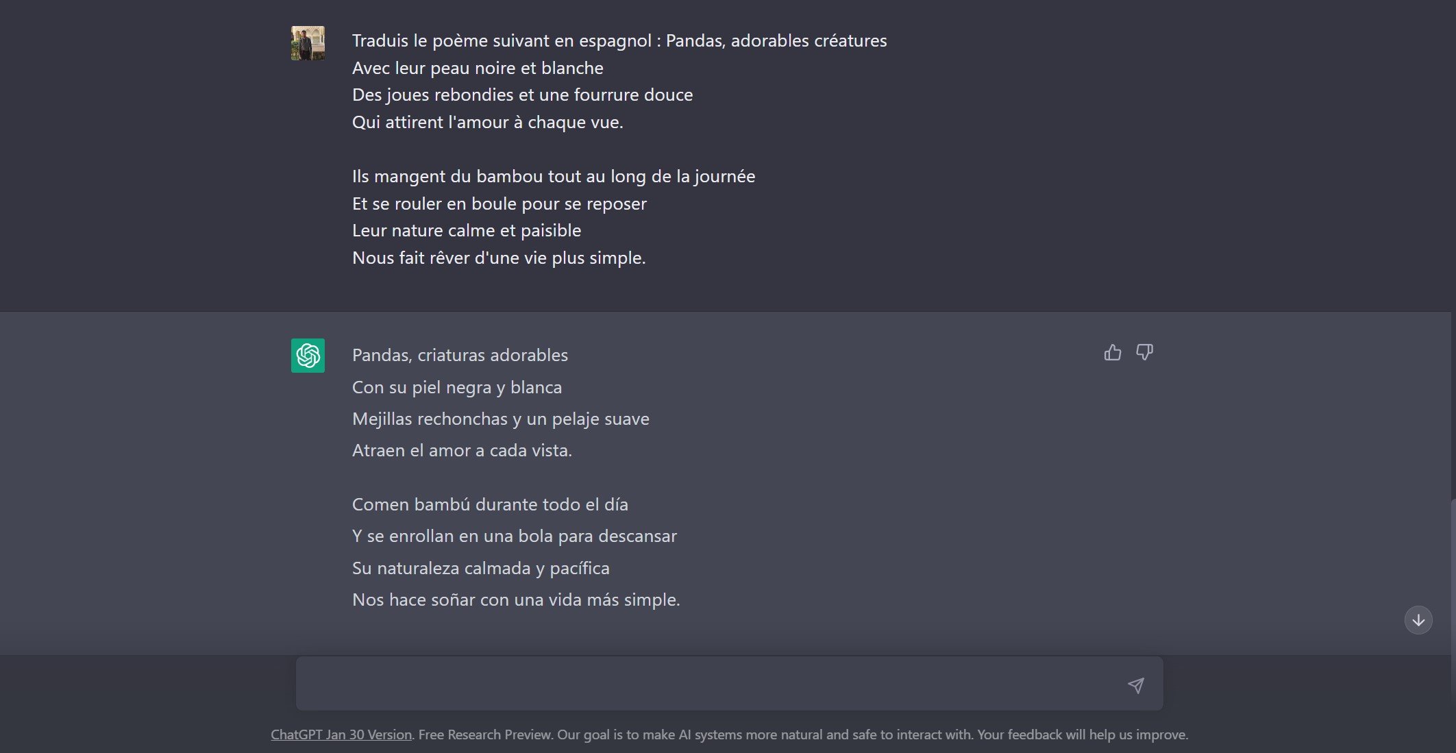Screen dimensions: 1456x753
Task: Click the line "Mejillas rechonchas y un pelaje suave"
Action: (x=500, y=419)
